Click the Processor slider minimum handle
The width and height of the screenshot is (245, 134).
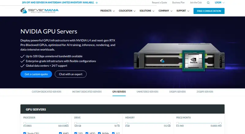point(25,123)
